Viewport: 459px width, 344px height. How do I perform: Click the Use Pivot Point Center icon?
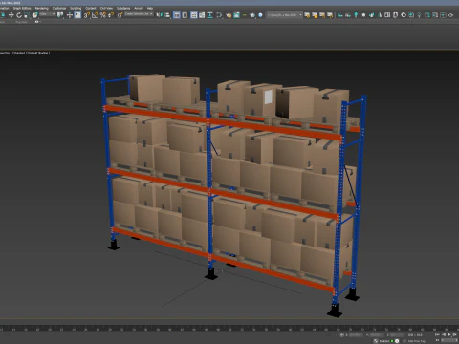(x=60, y=15)
